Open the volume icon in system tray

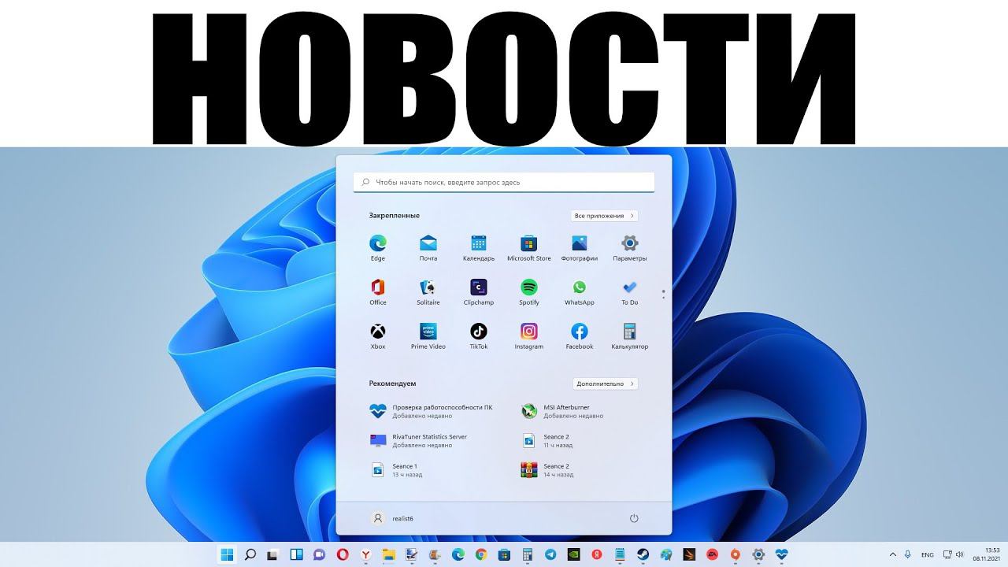pyautogui.click(x=962, y=554)
